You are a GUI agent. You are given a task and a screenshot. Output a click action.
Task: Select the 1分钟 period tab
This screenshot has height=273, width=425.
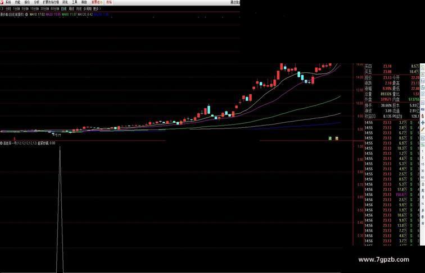coord(16,9)
